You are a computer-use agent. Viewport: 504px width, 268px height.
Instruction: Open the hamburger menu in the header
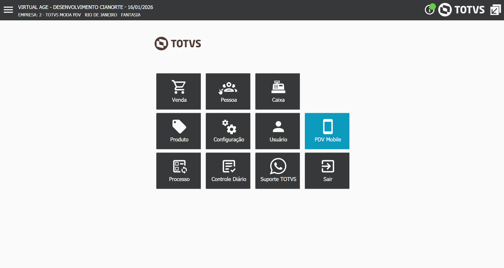[8, 10]
